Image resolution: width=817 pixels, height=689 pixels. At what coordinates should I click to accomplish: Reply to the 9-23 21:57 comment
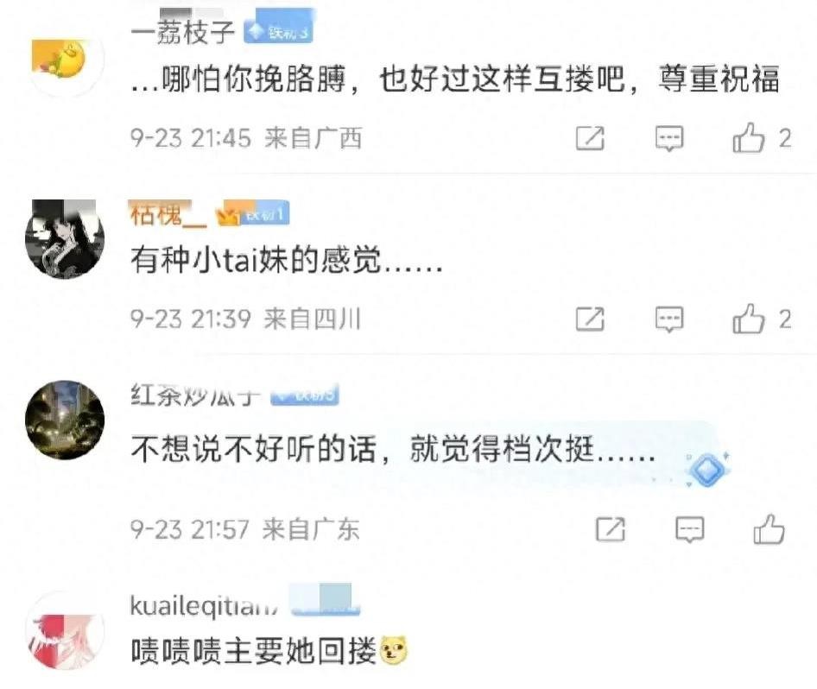pyautogui.click(x=689, y=530)
